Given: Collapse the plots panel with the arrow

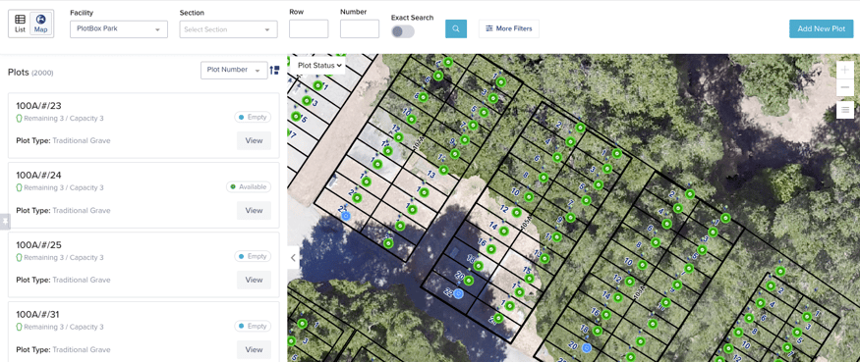Looking at the screenshot, I should pos(294,257).
